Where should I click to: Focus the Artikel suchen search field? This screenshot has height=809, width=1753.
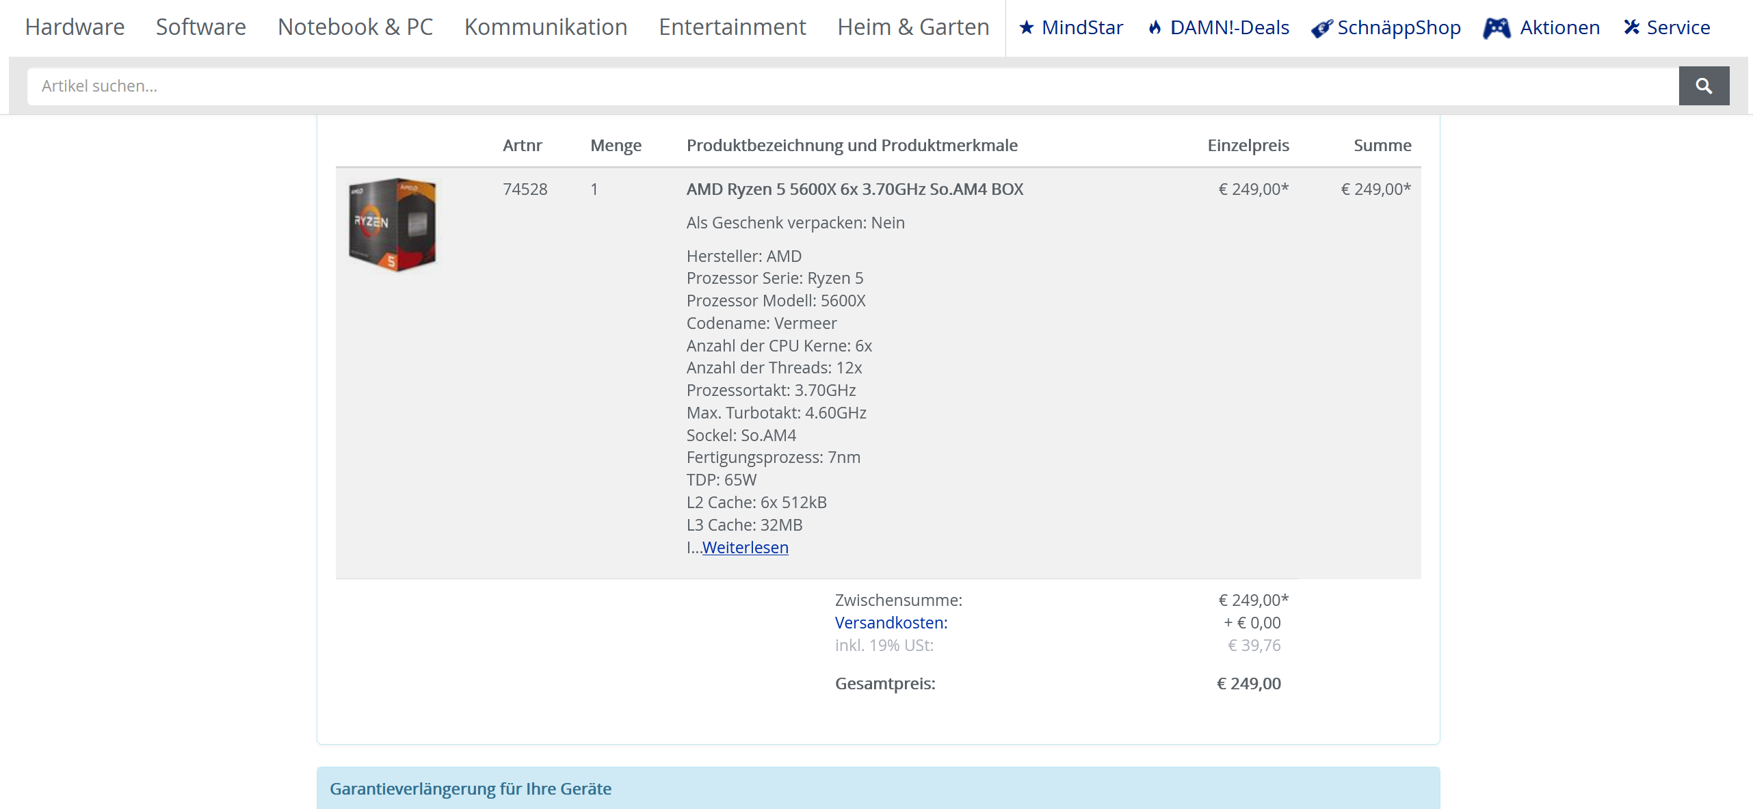tap(852, 86)
